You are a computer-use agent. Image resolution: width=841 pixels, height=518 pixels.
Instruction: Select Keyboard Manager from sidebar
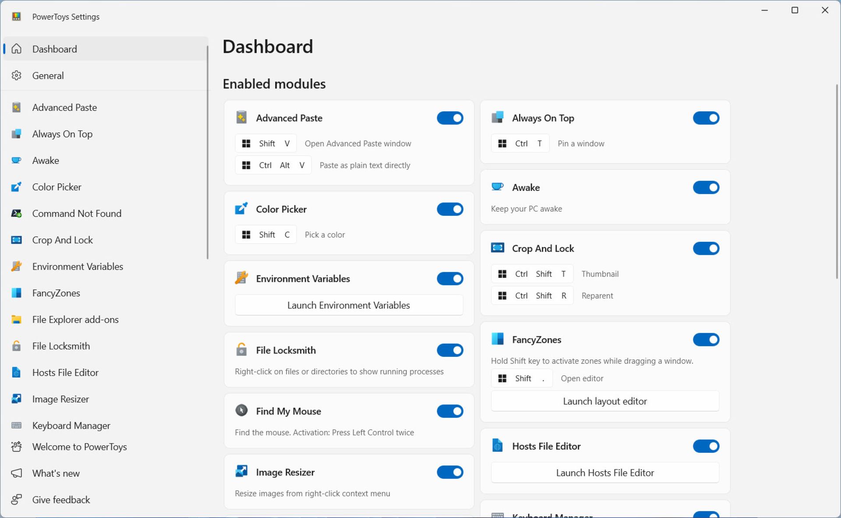(71, 425)
